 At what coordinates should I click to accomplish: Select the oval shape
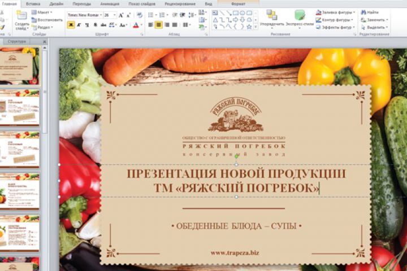[242, 13]
